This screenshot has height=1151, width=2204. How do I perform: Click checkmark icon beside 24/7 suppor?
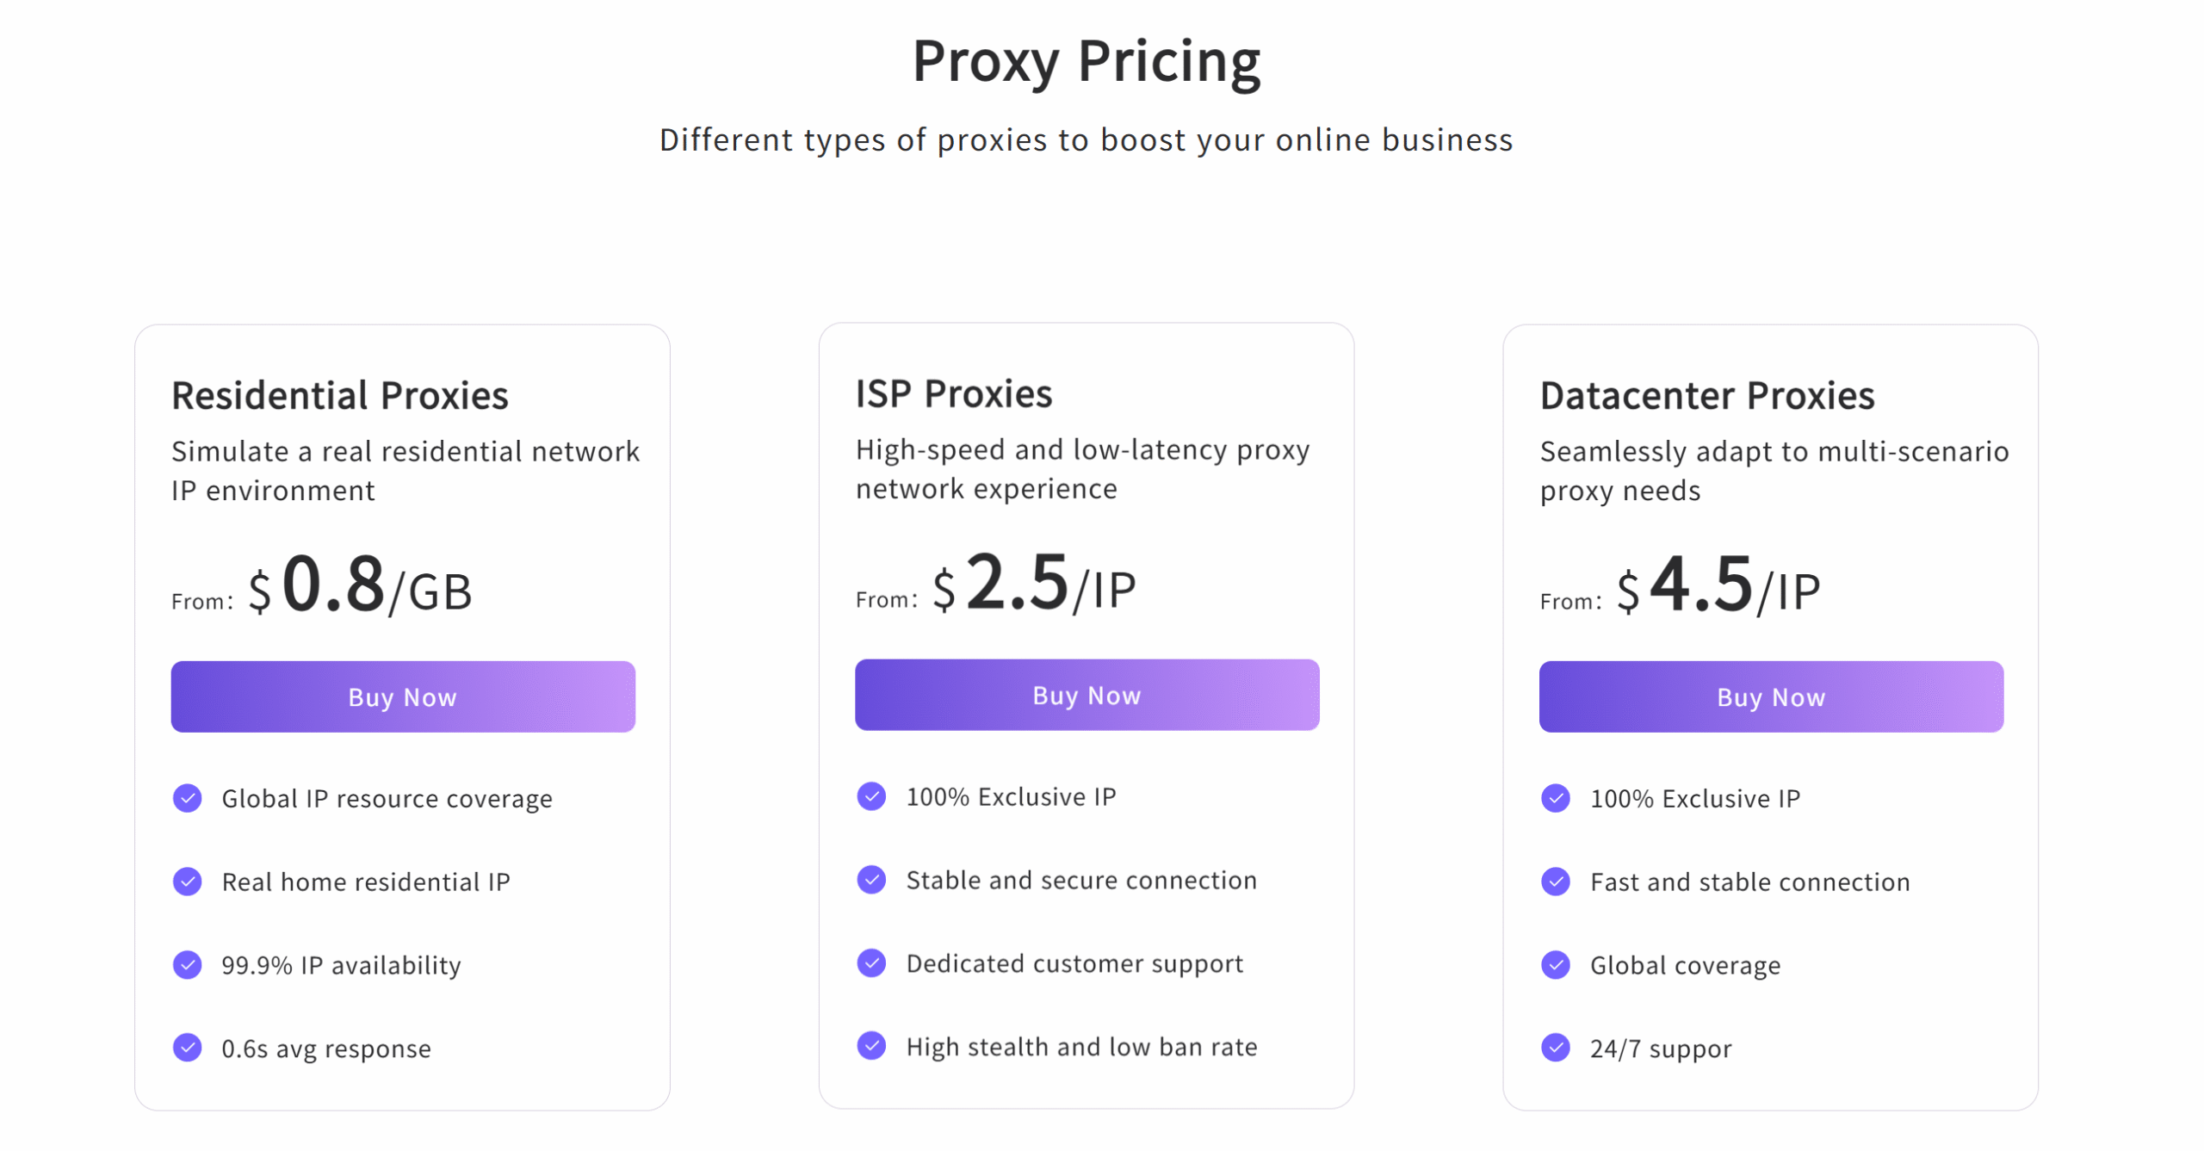coord(1556,1048)
